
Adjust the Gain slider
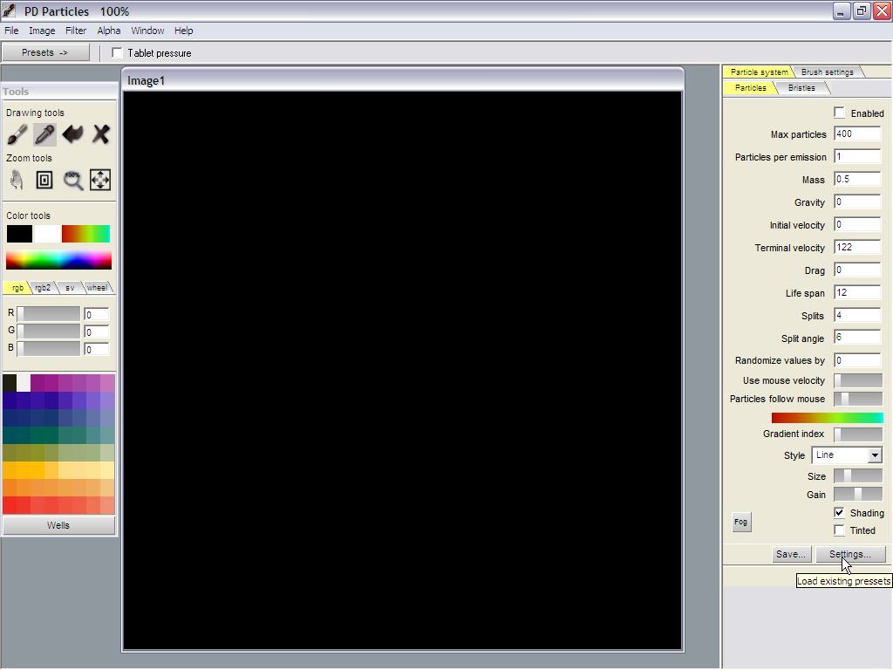point(858,495)
